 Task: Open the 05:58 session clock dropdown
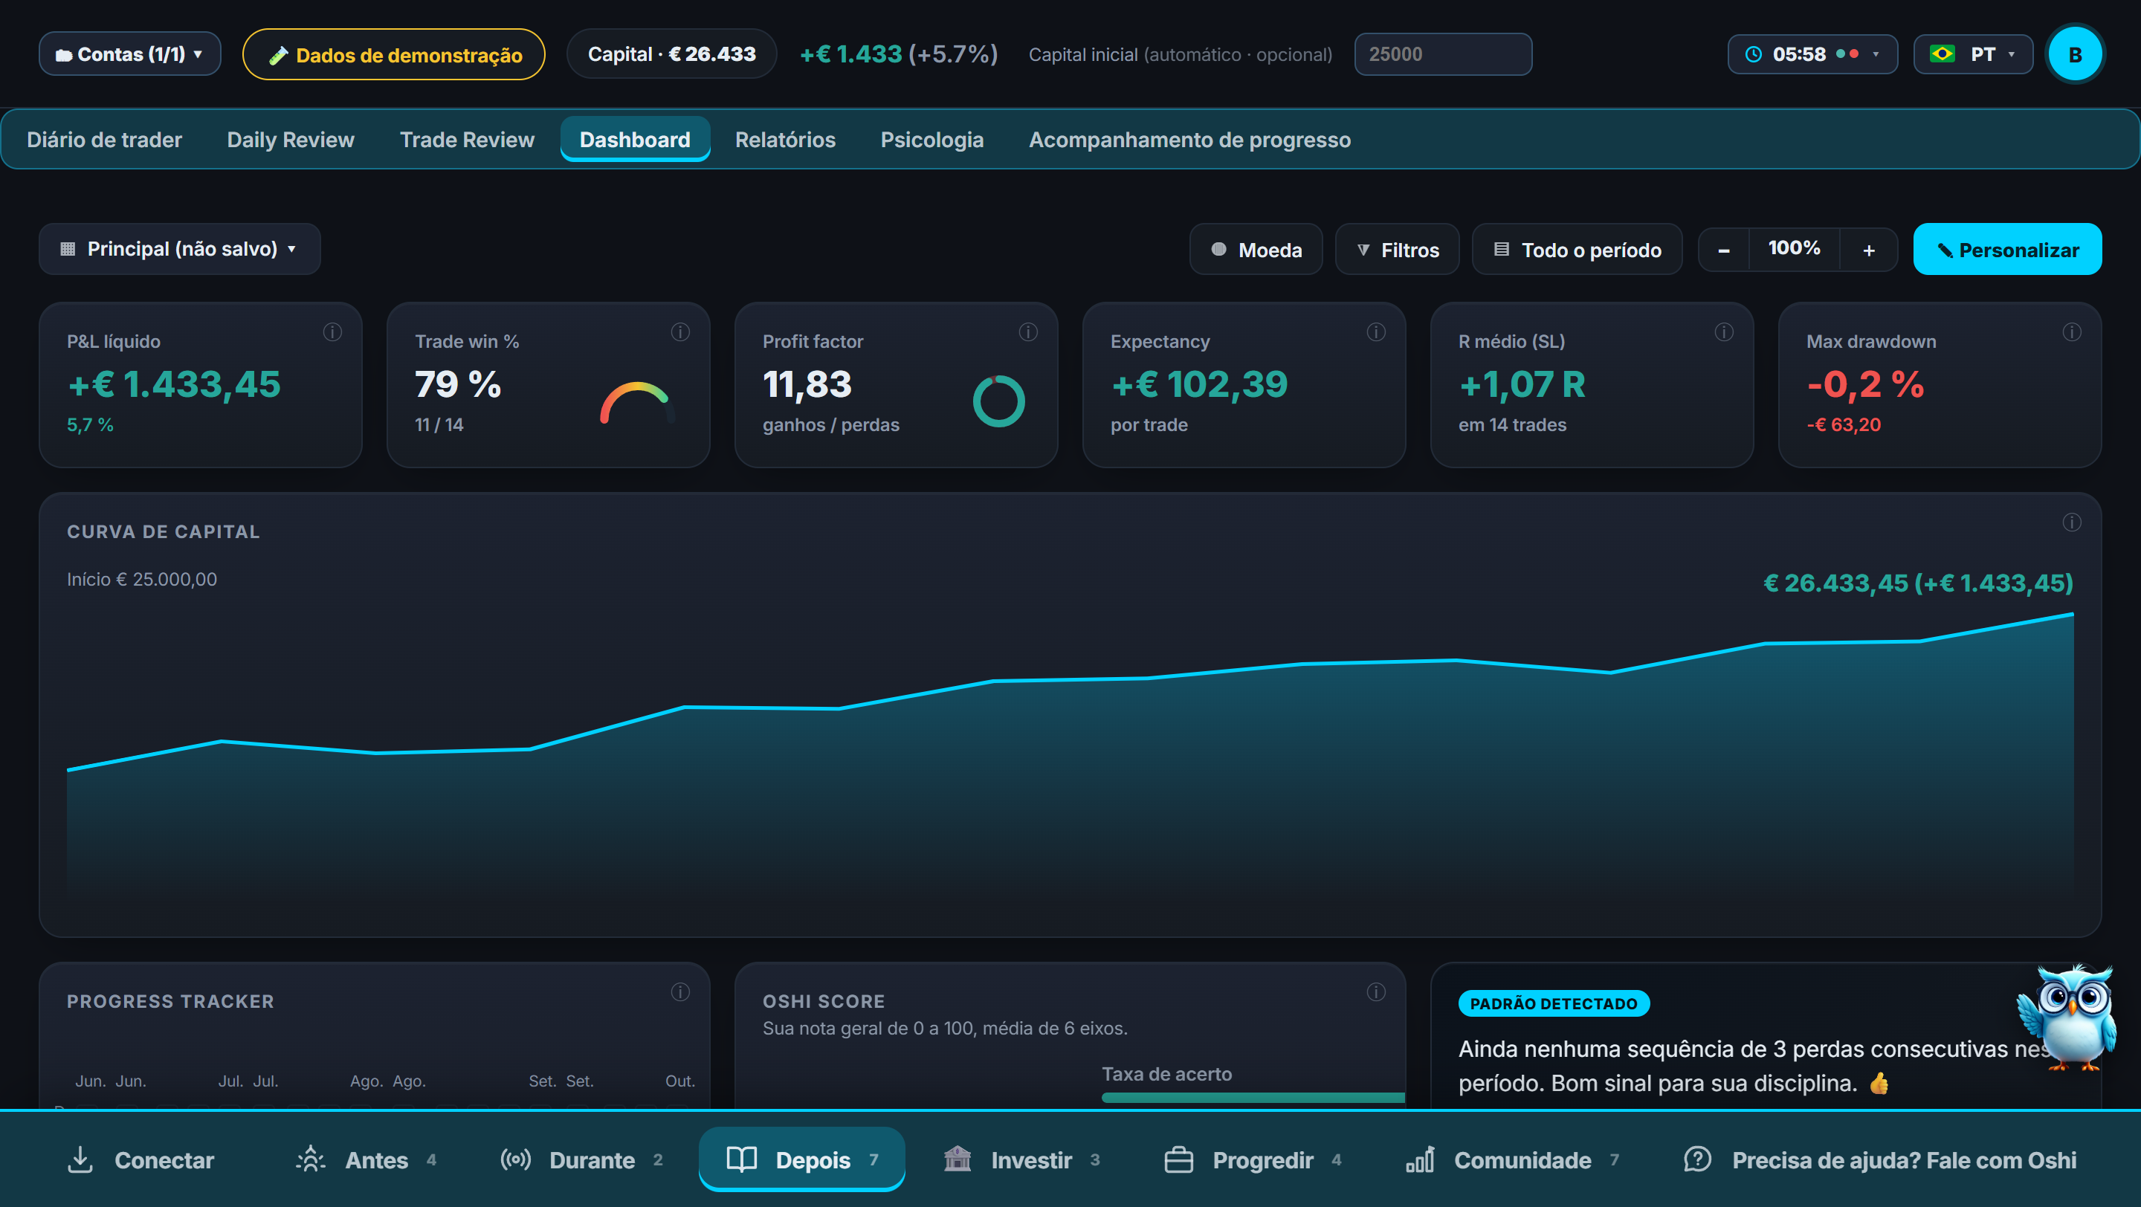(1812, 55)
